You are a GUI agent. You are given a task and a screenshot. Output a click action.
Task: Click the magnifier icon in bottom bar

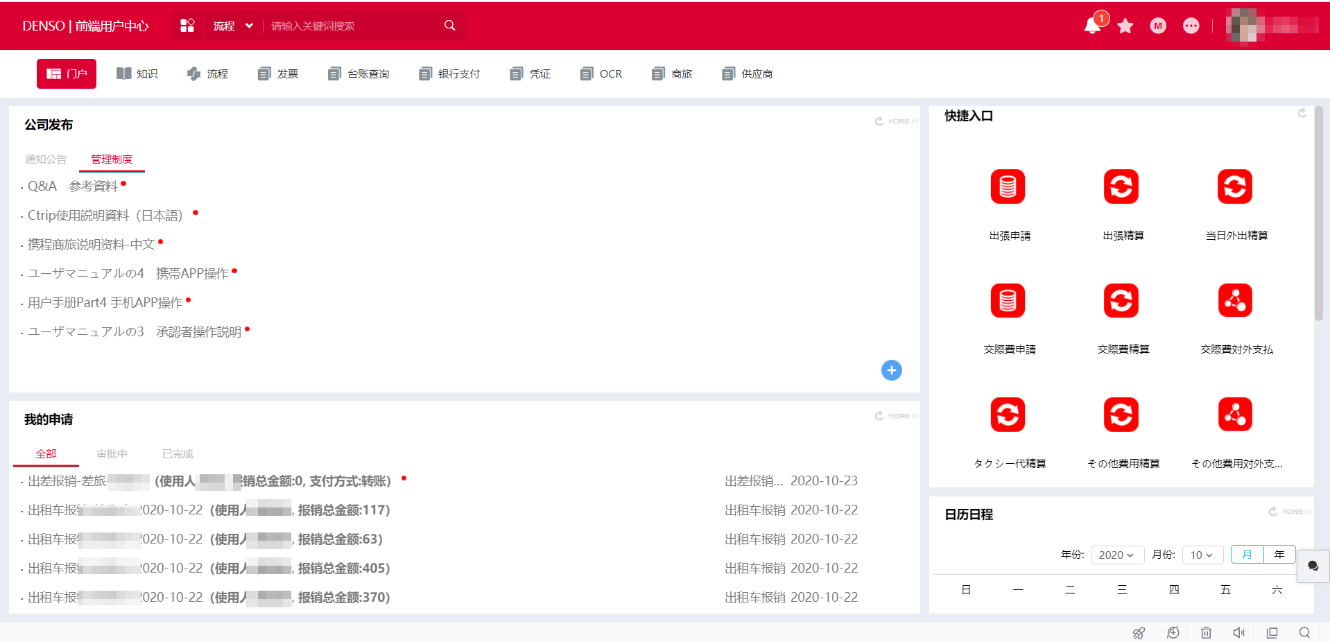click(x=1304, y=632)
